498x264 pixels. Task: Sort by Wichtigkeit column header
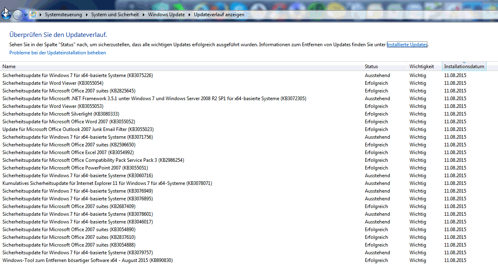[421, 67]
